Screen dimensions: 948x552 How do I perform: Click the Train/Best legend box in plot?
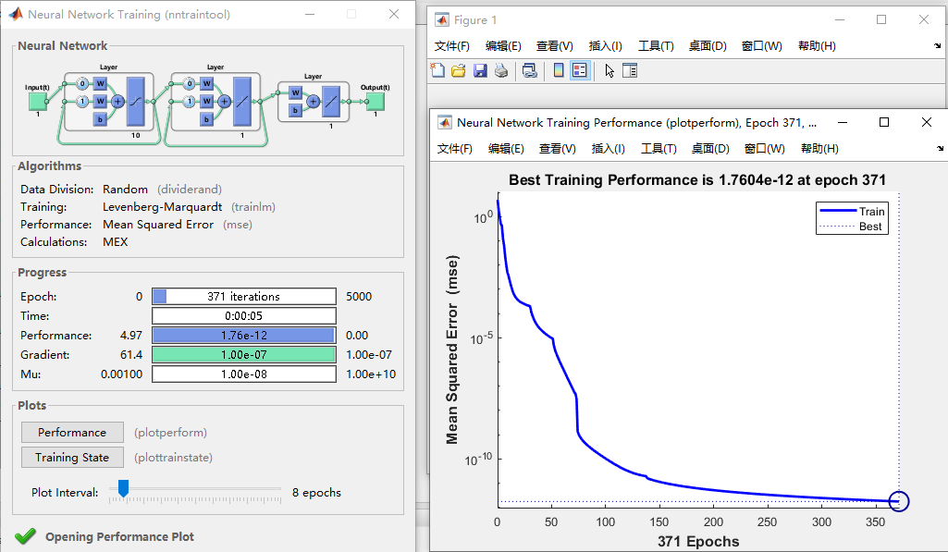click(852, 218)
